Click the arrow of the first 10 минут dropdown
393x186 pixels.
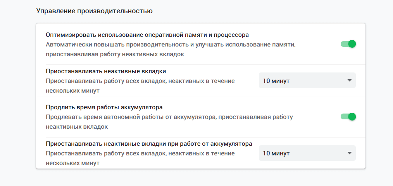coord(349,81)
